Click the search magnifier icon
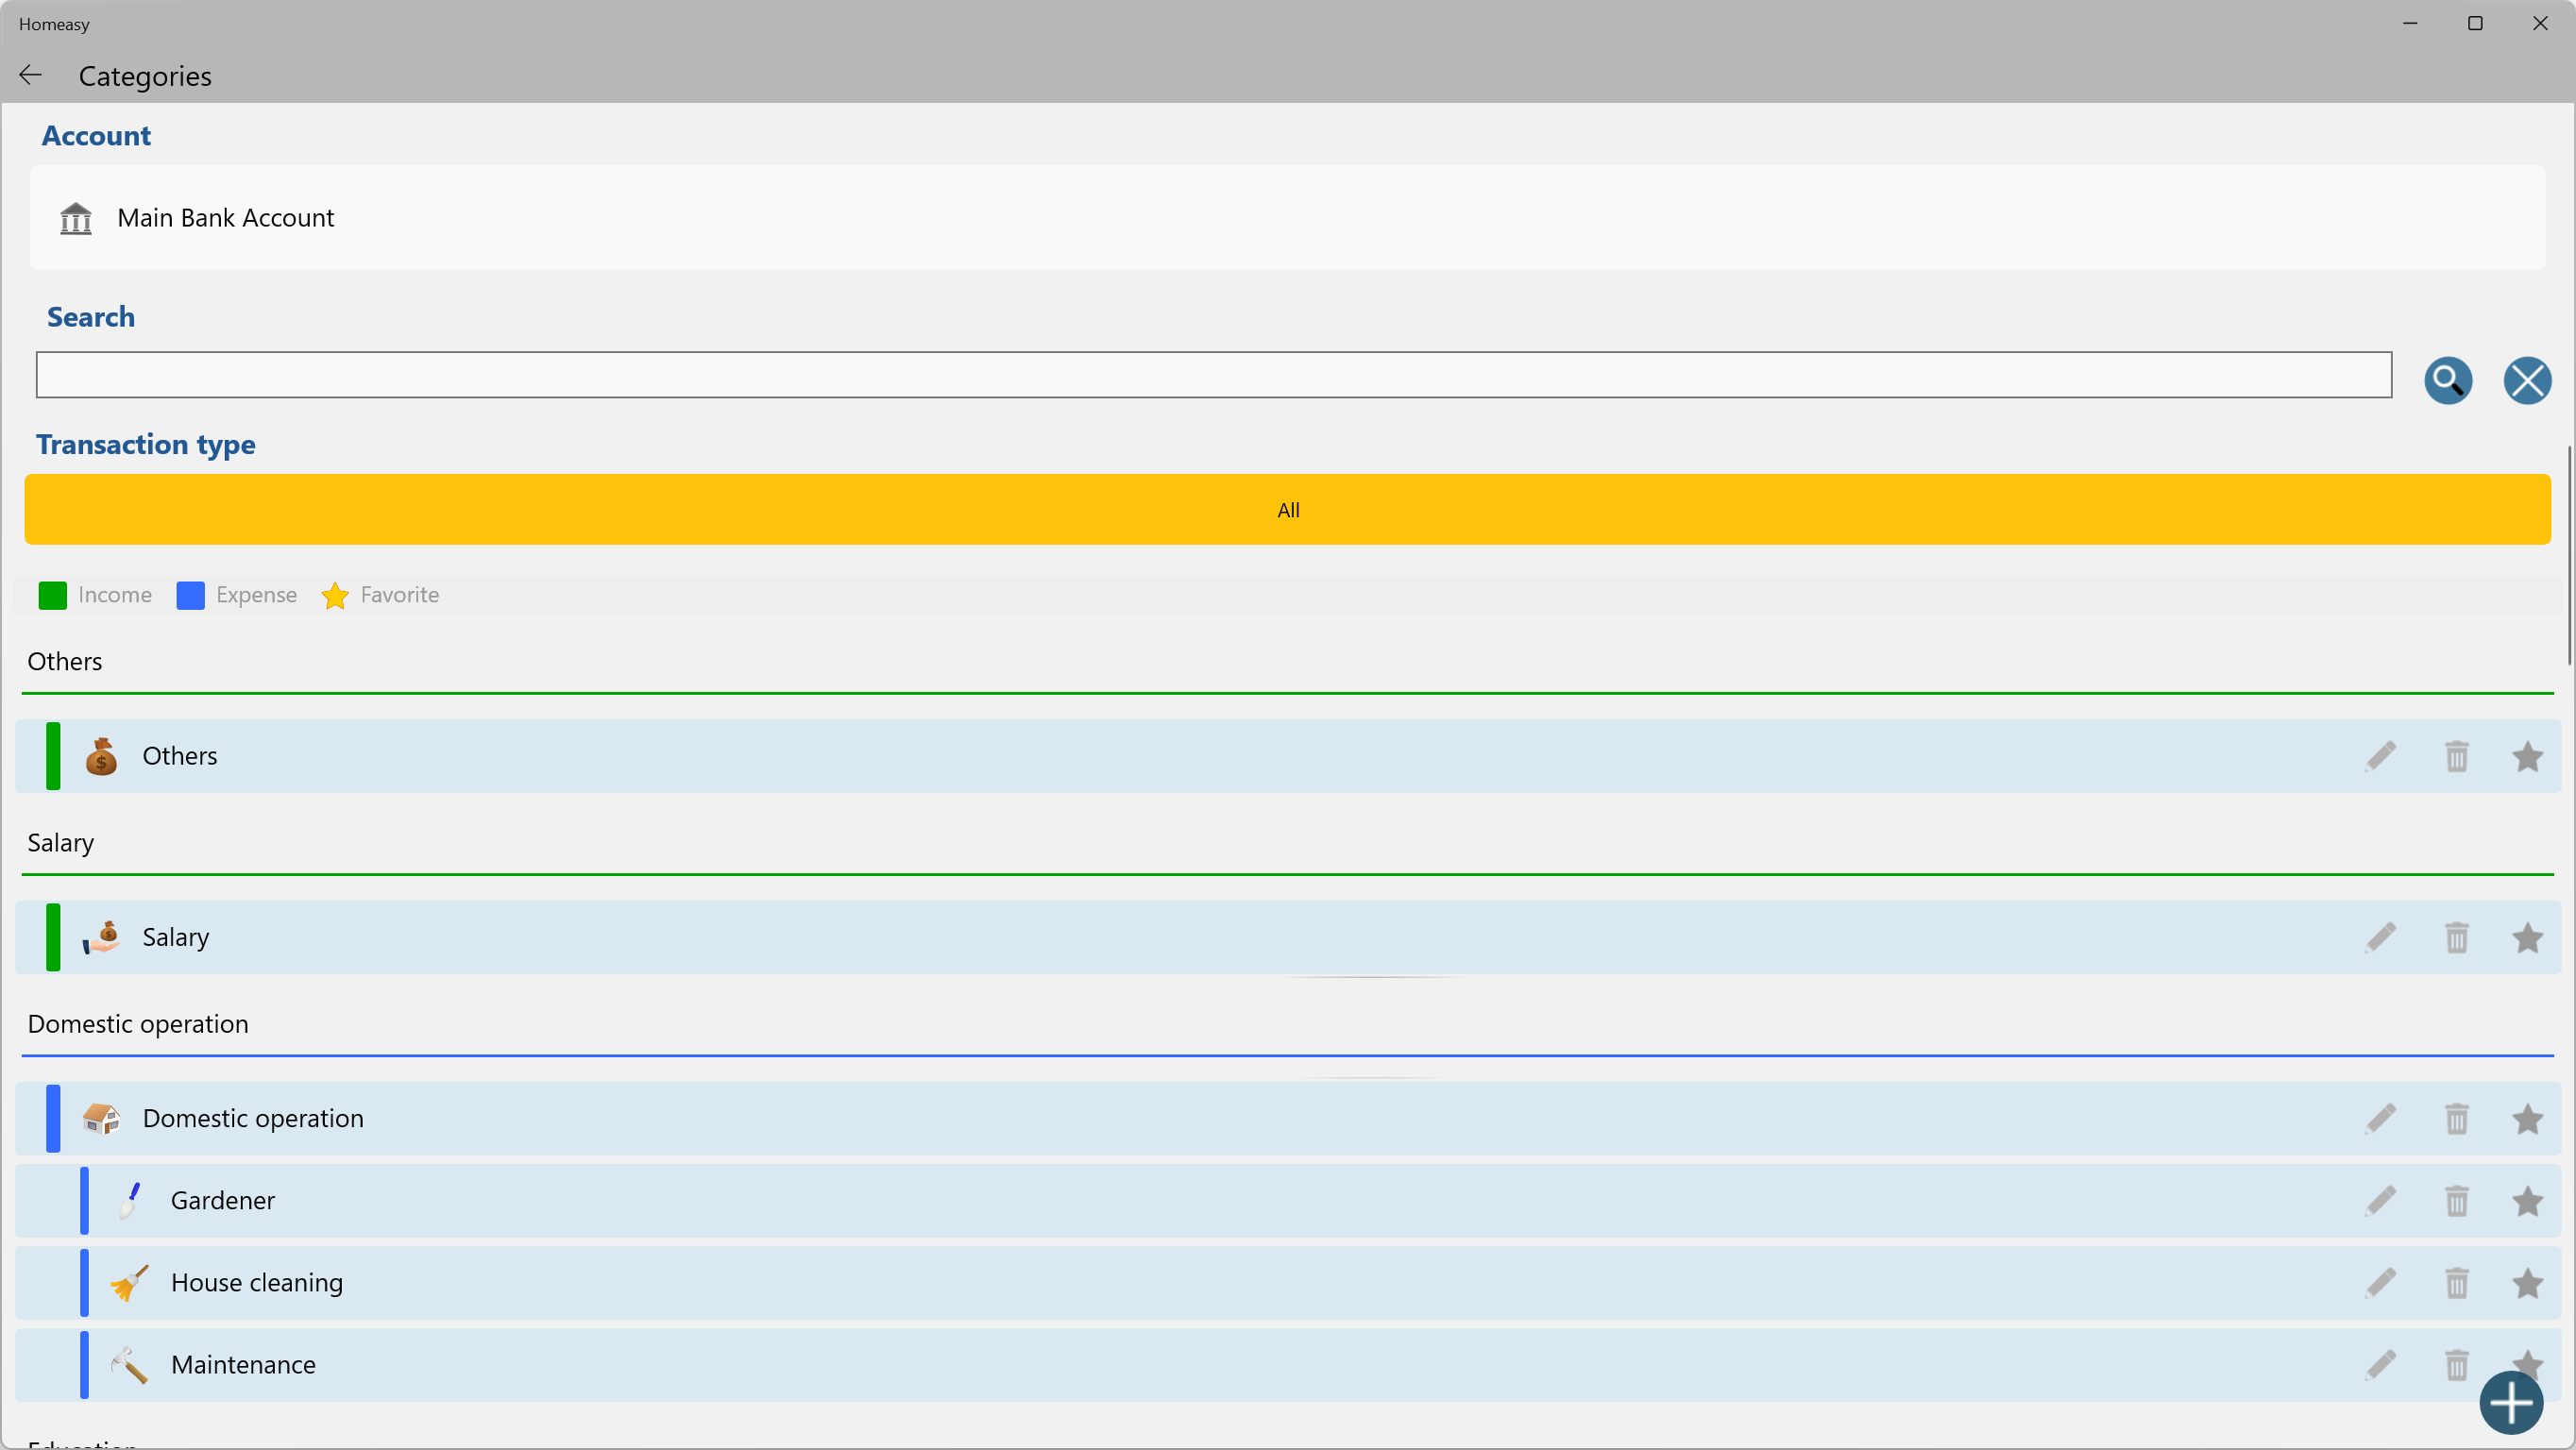Screen dimensions: 2576x1450 click(x=2449, y=379)
